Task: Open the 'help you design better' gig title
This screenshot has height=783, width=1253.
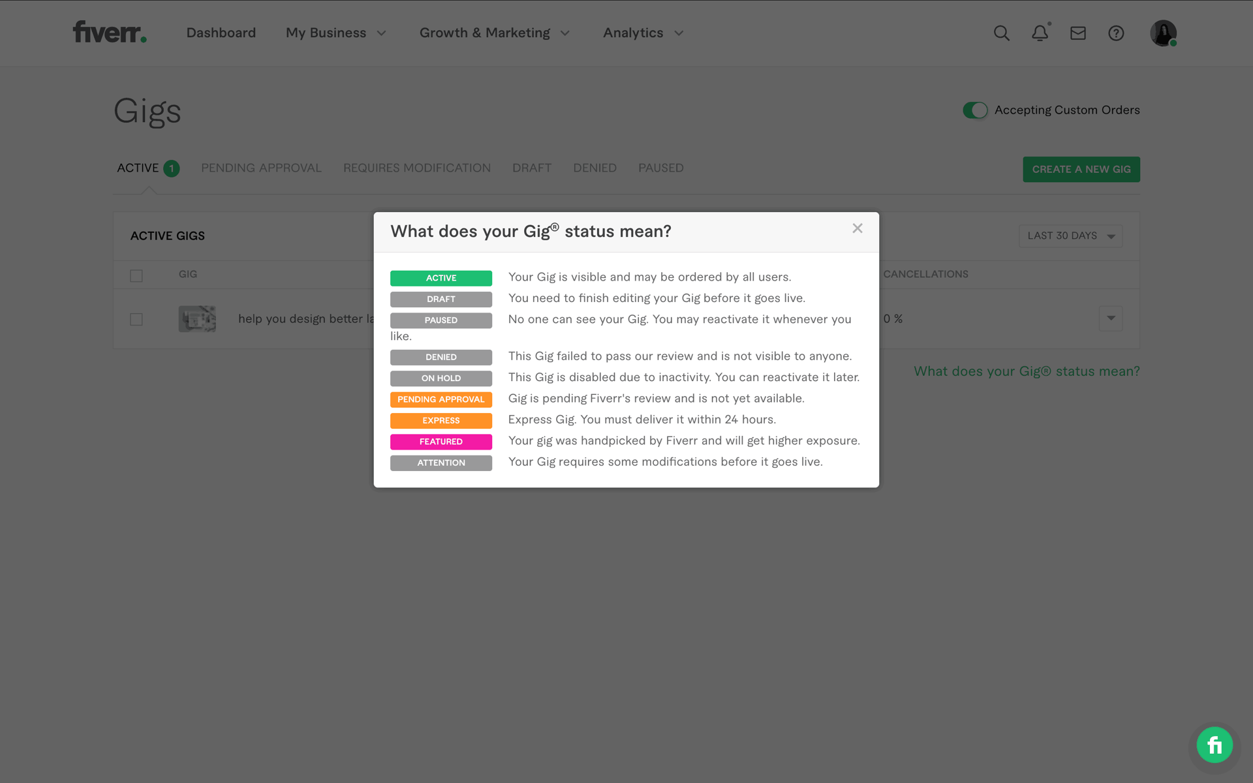Action: (x=306, y=318)
